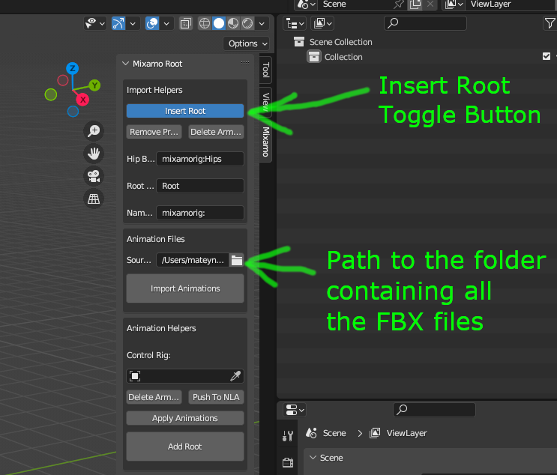
Task: Click the X axis on navigation gizmo
Action: (82, 100)
